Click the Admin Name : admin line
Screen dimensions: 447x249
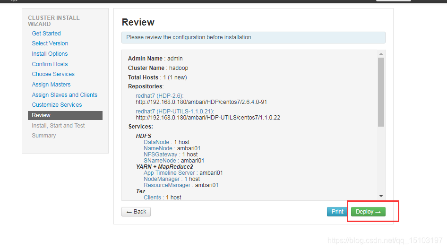point(155,59)
